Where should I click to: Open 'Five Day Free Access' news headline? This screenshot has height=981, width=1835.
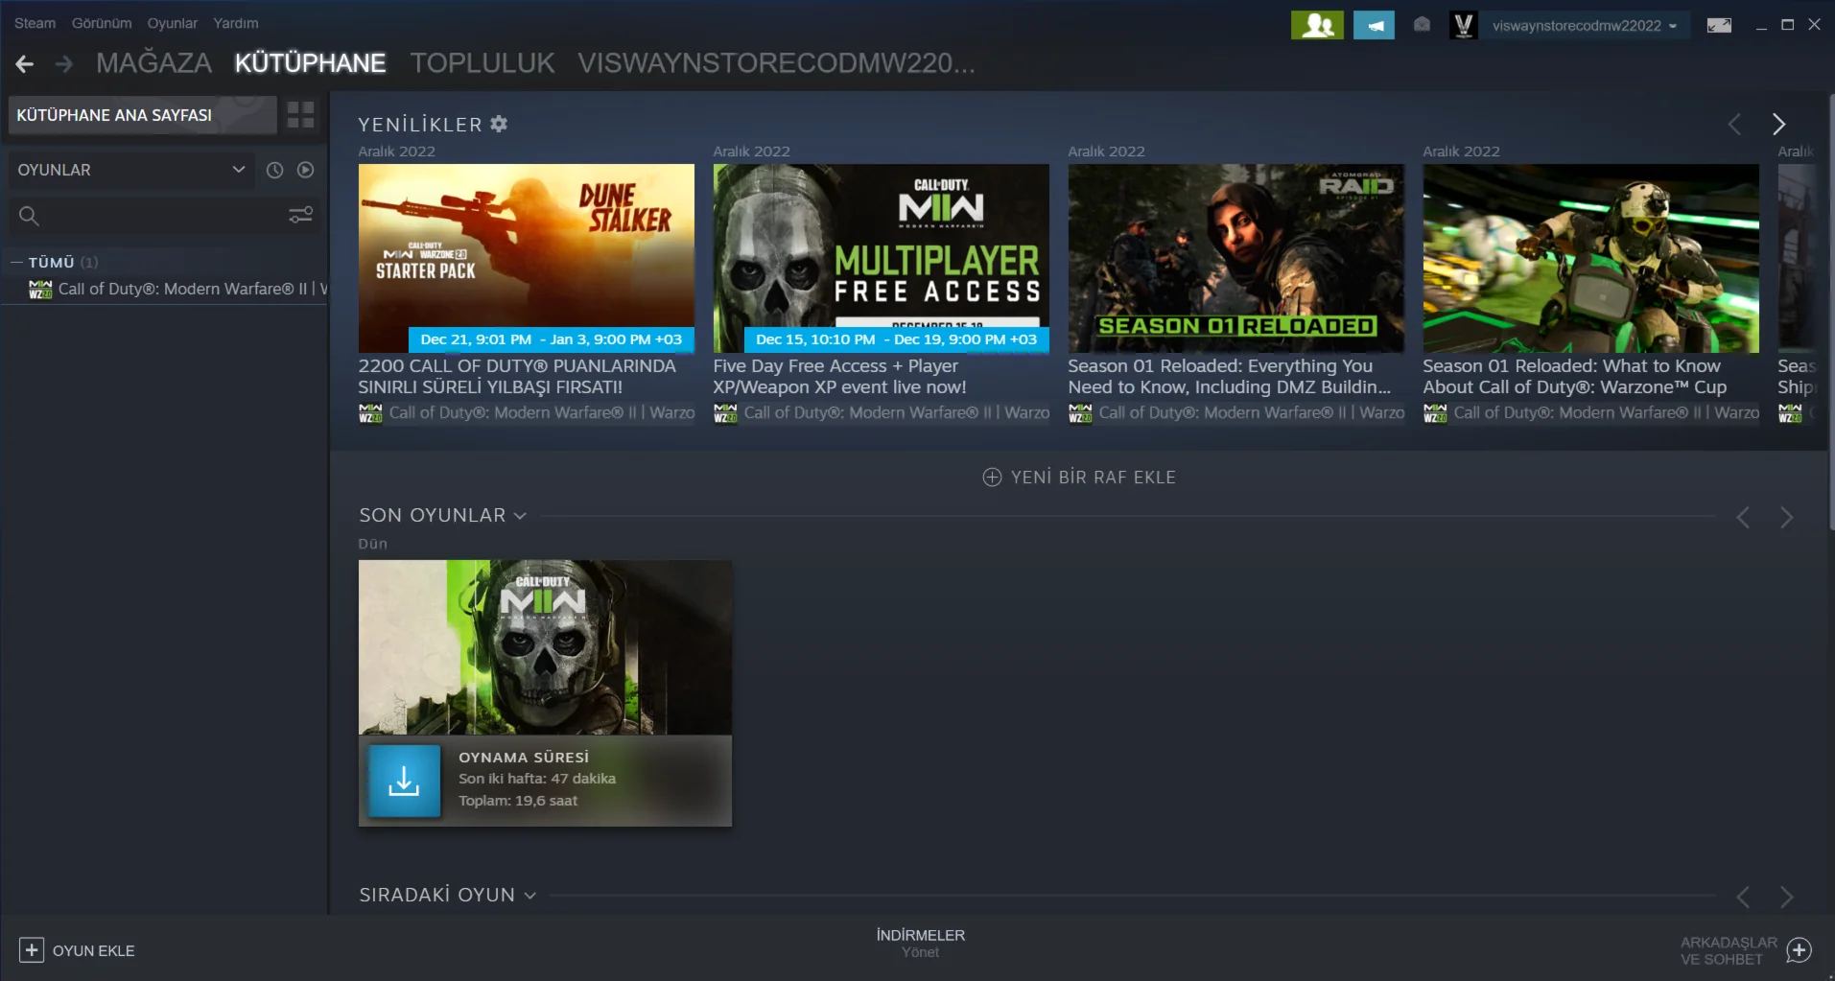(x=839, y=376)
